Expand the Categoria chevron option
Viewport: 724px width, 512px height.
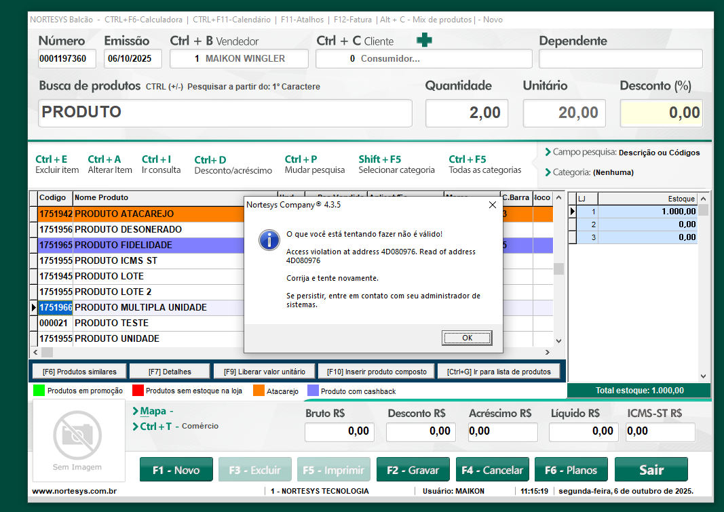pyautogui.click(x=548, y=172)
